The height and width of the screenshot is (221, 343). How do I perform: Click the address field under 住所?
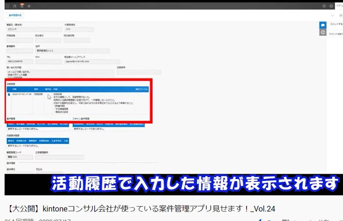[x=72, y=51]
